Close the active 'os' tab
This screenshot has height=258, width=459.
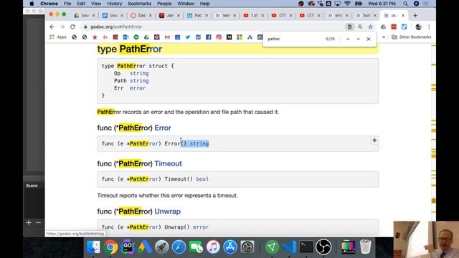tap(403, 15)
